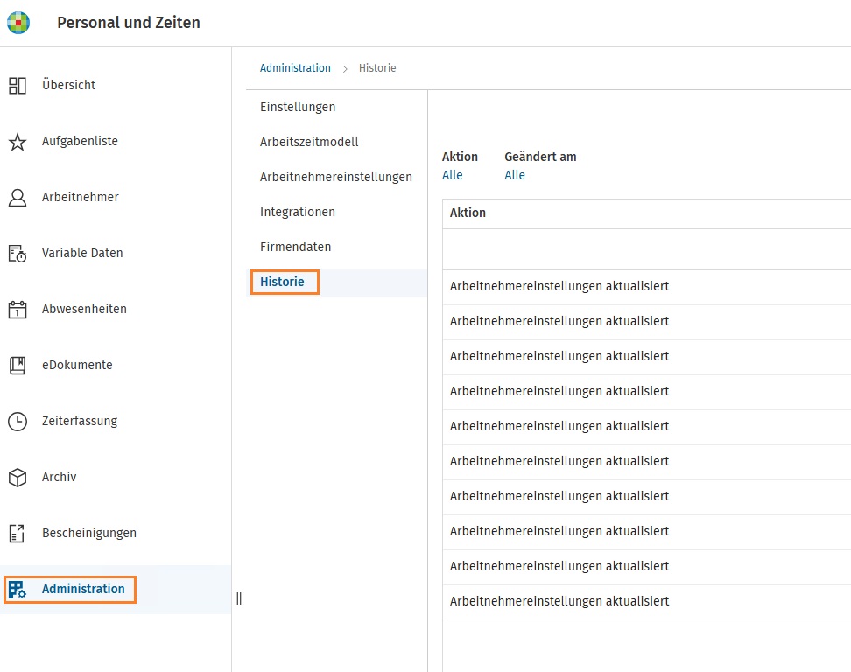Select the Aktion column header
851x672 pixels.
tap(468, 213)
